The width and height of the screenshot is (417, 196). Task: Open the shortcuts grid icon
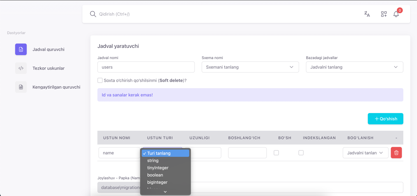(x=384, y=14)
